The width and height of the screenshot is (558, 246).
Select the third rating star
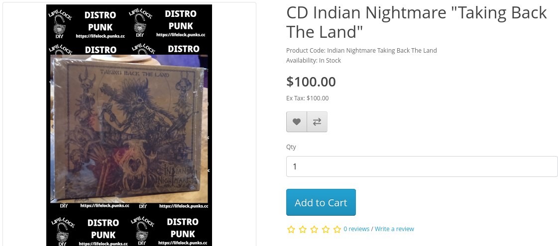314,229
